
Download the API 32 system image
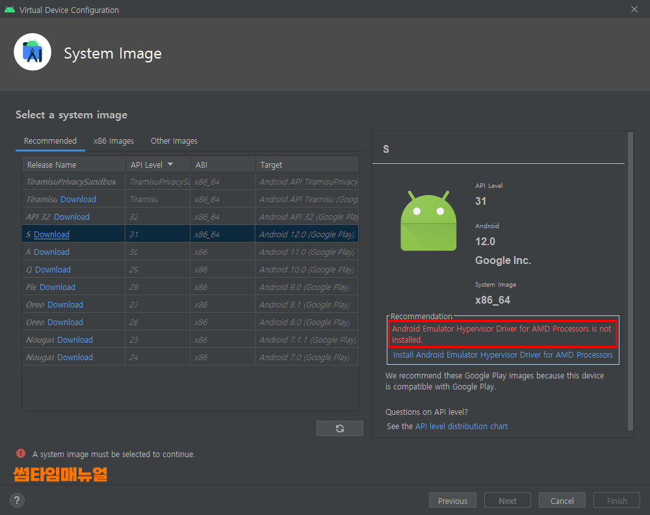point(71,217)
